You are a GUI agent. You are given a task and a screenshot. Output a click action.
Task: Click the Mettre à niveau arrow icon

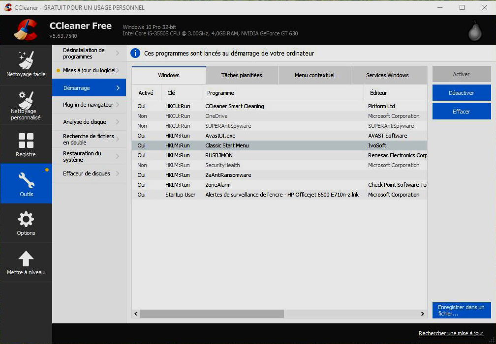coord(26,259)
